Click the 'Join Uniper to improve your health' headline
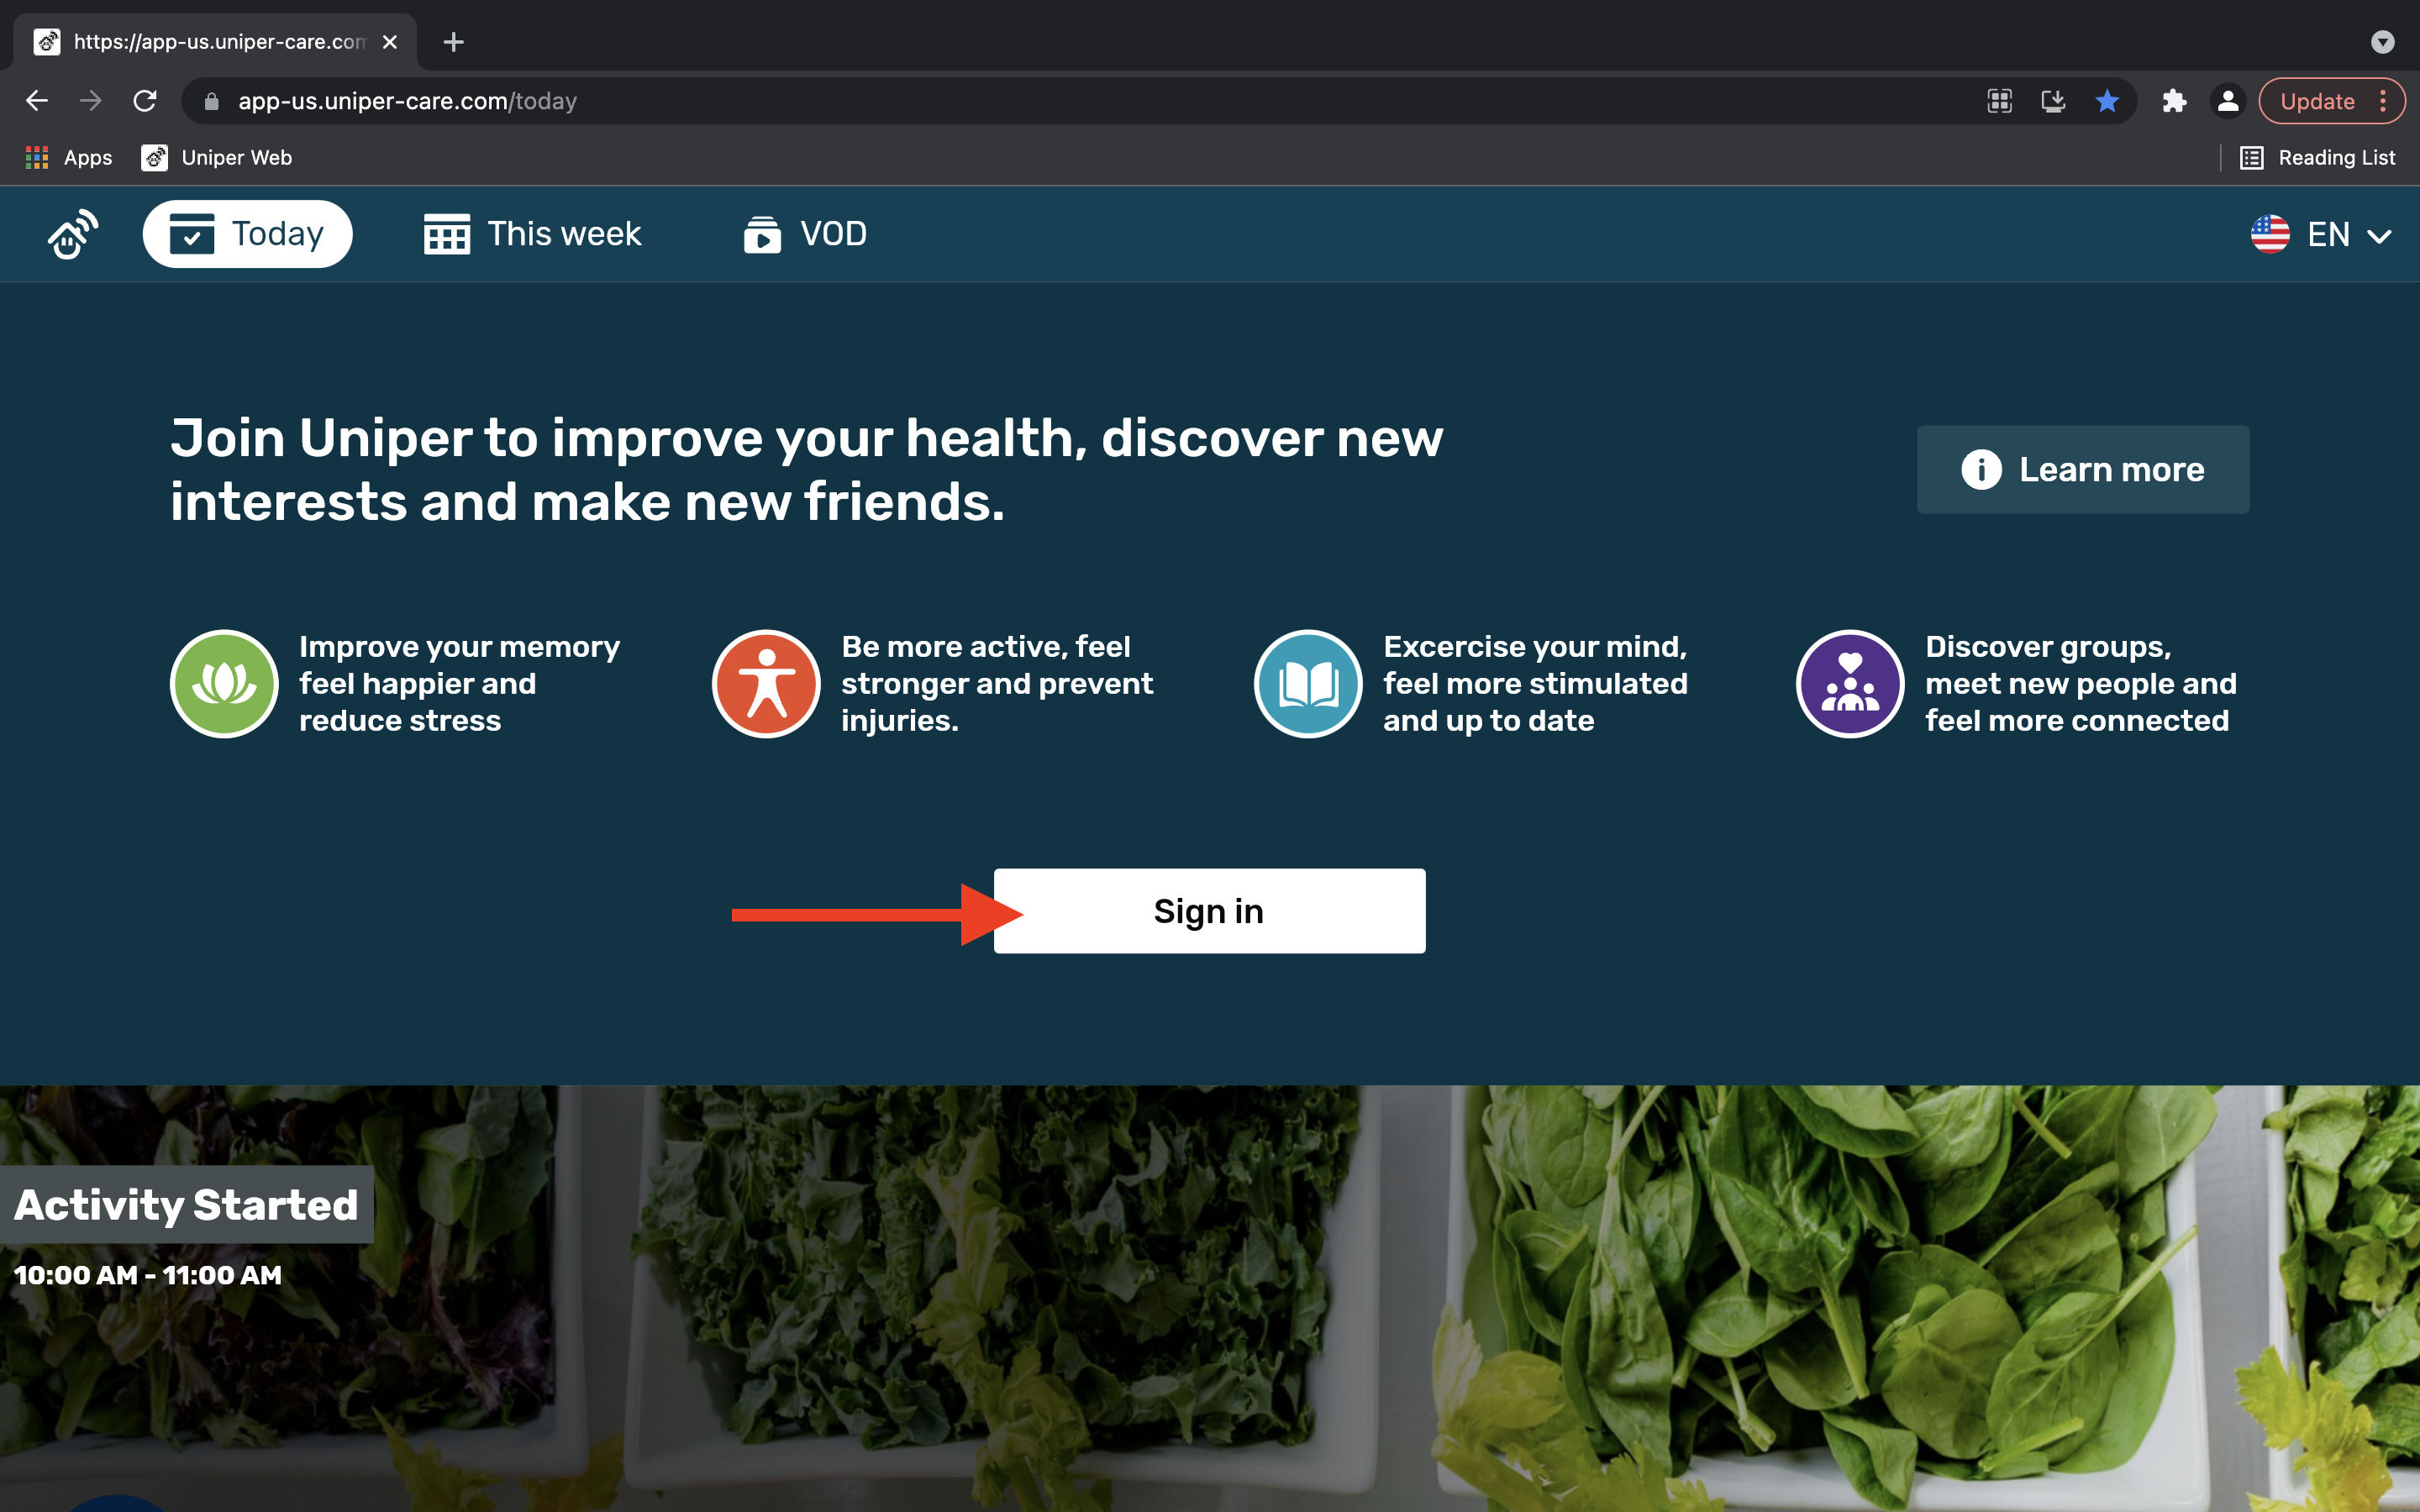This screenshot has height=1512, width=2420. (x=807, y=469)
